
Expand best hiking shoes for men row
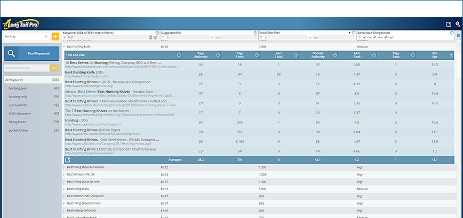[x=64, y=203]
